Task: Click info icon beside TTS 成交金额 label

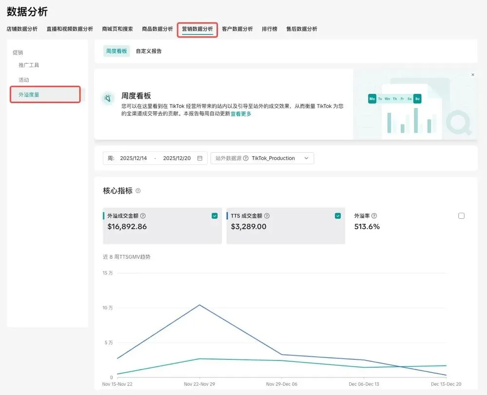Action: click(267, 216)
